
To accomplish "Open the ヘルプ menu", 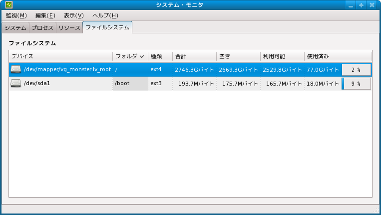I will click(x=105, y=16).
